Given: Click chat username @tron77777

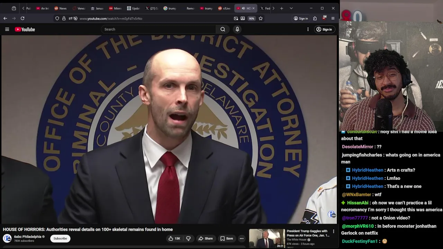Looking at the screenshot, I should point(355,218).
